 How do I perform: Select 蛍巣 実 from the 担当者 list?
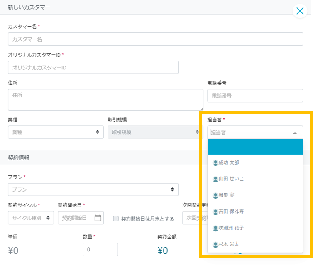pyautogui.click(x=255, y=195)
